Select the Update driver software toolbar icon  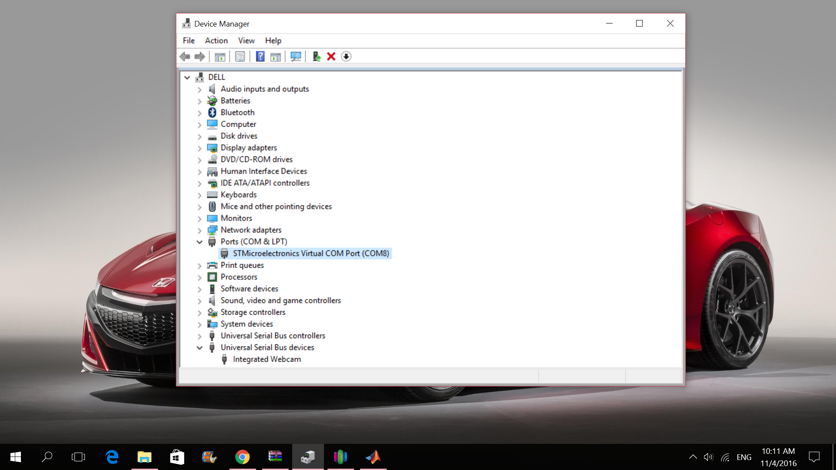point(316,57)
